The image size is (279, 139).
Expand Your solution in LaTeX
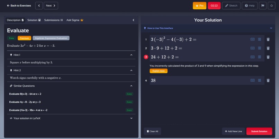[131, 118]
